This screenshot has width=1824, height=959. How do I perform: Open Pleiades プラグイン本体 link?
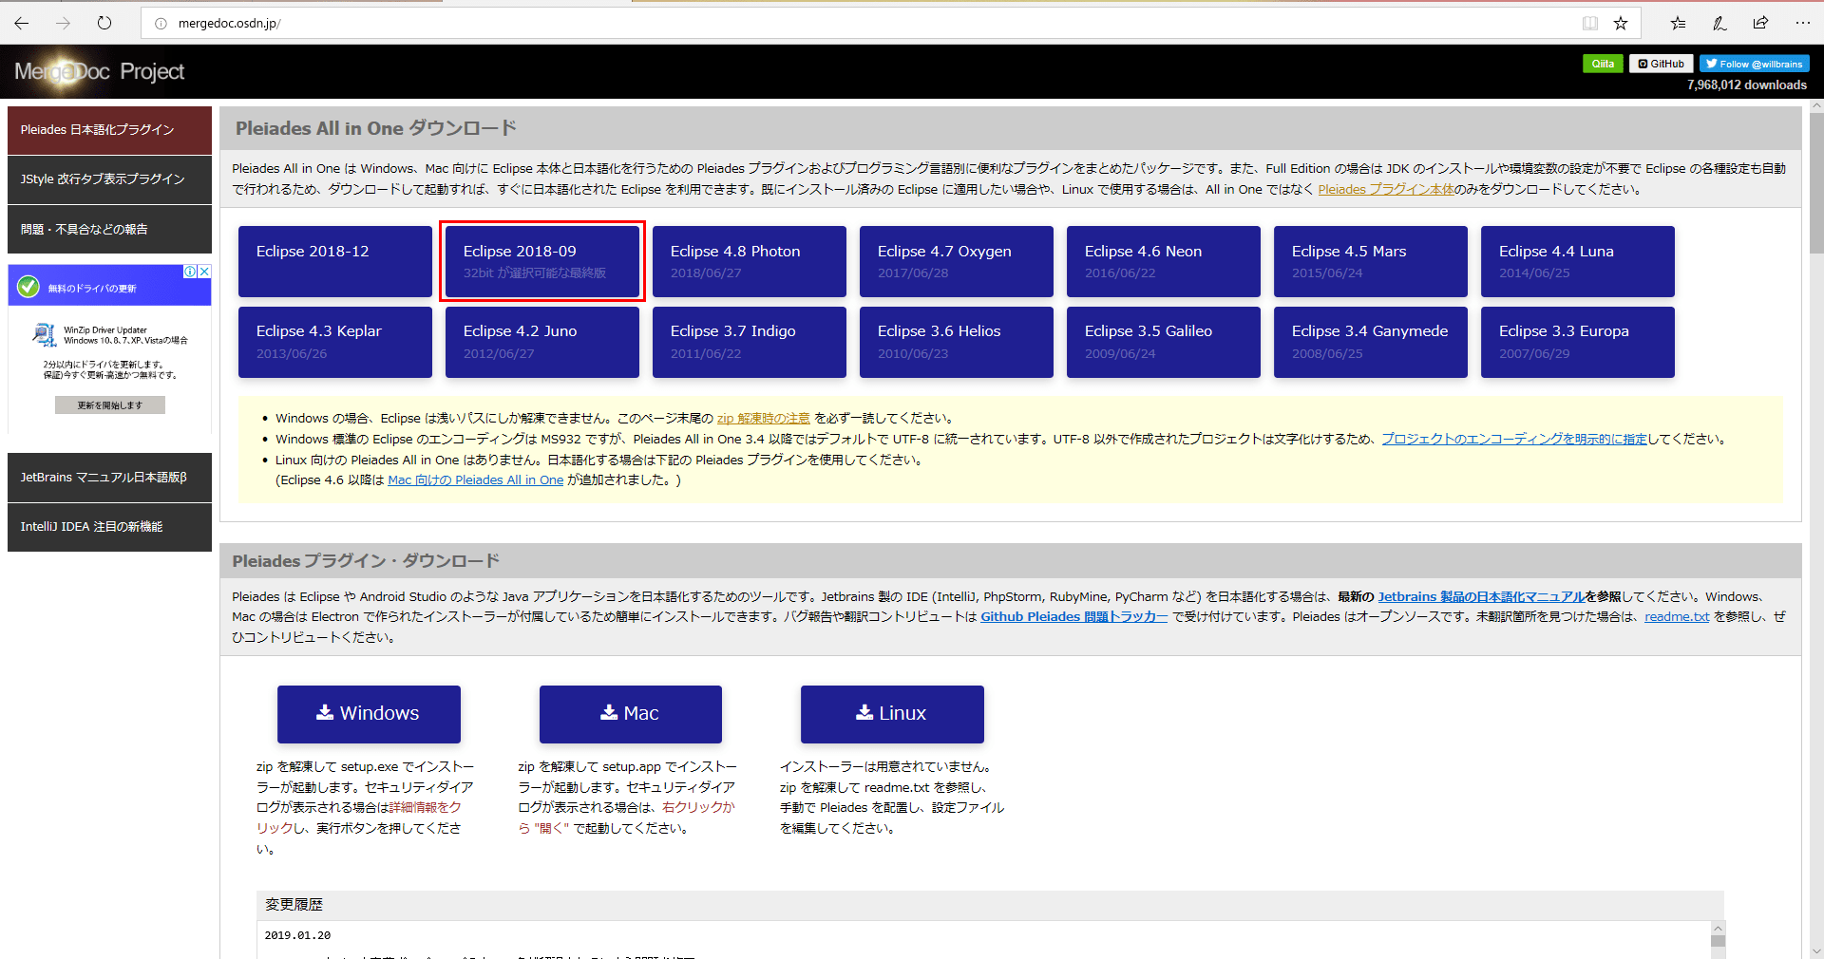[x=1386, y=189]
